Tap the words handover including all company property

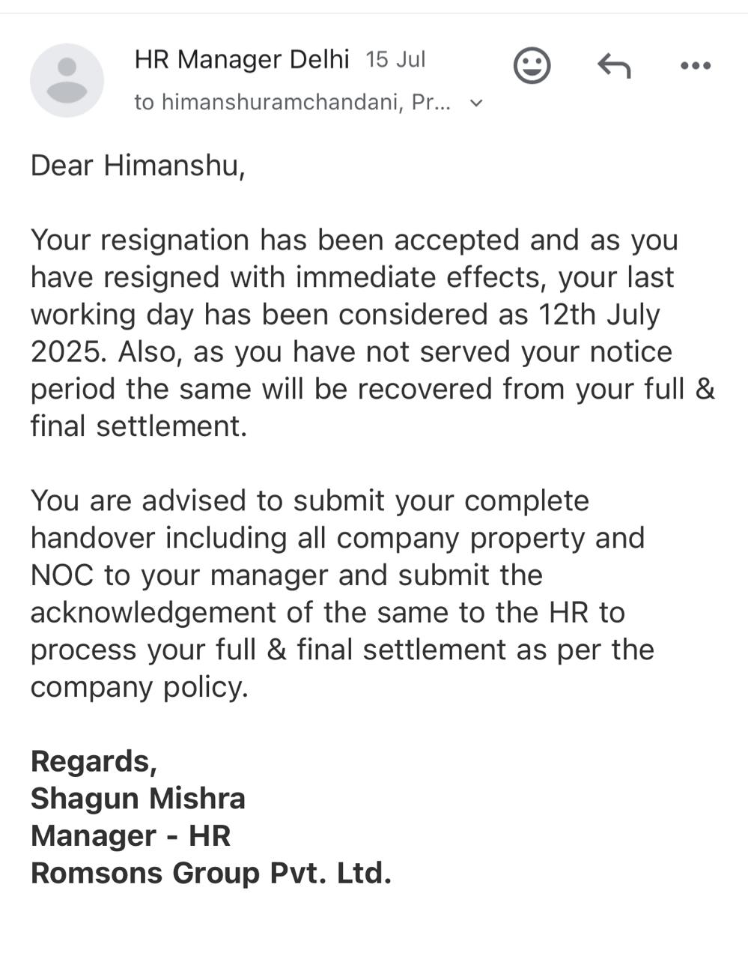tap(337, 538)
